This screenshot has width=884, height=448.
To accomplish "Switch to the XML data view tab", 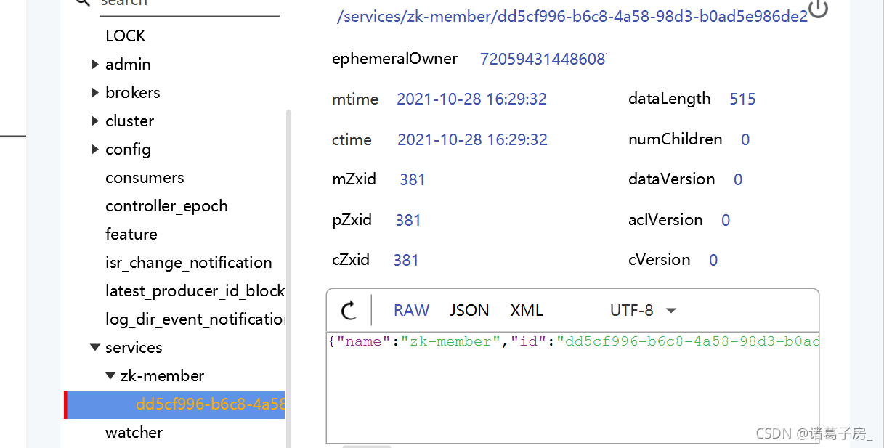I will click(526, 310).
